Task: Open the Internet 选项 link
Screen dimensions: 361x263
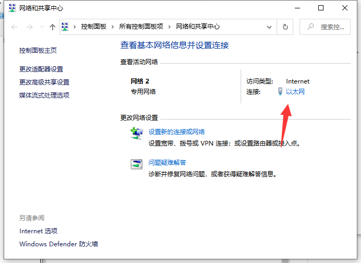Action: (x=38, y=231)
